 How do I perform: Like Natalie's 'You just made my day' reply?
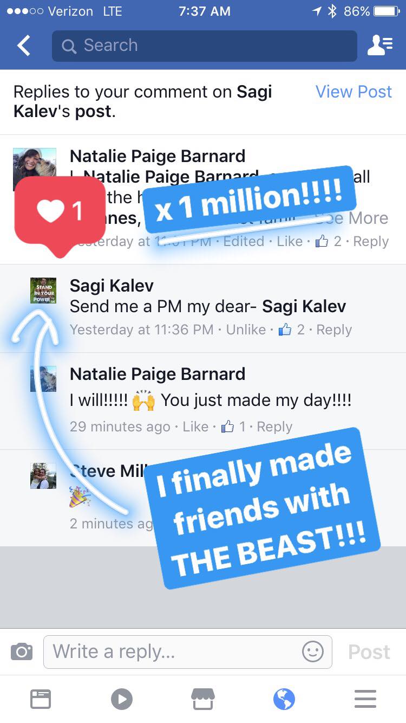pyautogui.click(x=195, y=427)
